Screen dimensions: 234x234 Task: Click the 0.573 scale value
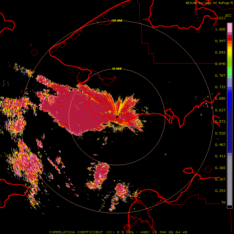(220, 122)
